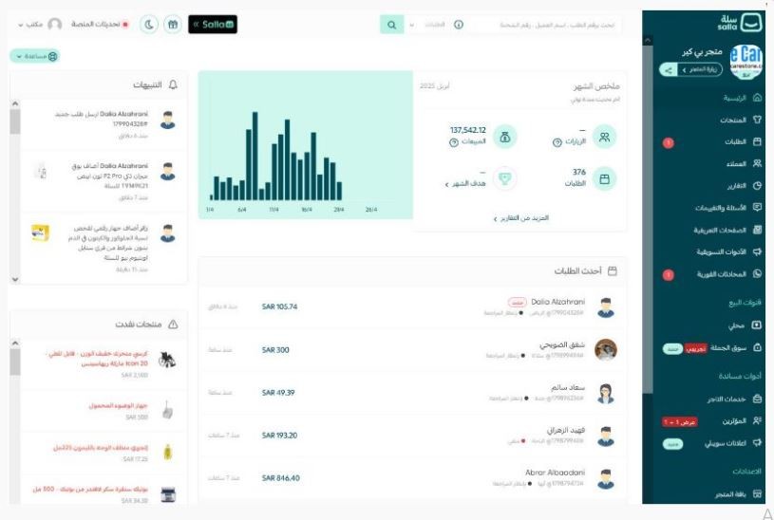Open the orders box icon in sidebar

757,141
